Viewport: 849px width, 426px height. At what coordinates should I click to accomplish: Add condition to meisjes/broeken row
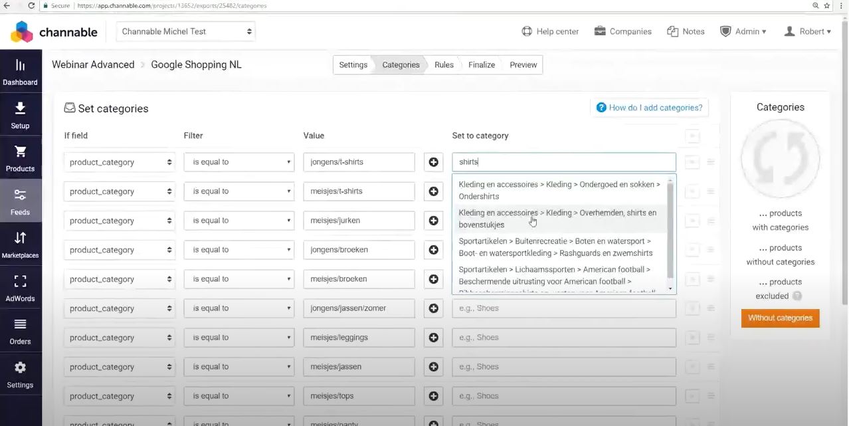[434, 279]
